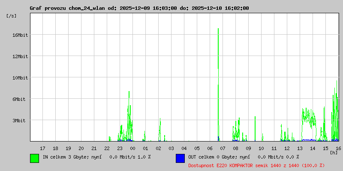Click the green spike just after 02

coord(160,130)
